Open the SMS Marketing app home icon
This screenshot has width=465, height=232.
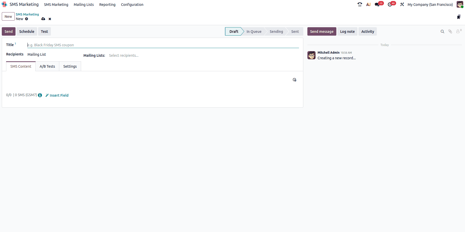[4, 4]
